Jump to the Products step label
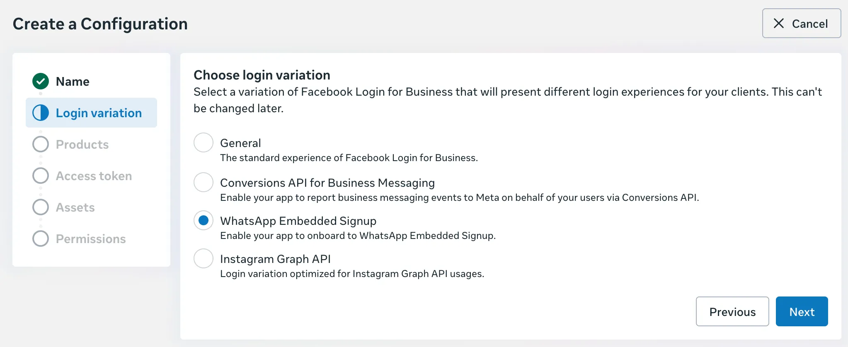Image resolution: width=848 pixels, height=347 pixels. tap(82, 145)
